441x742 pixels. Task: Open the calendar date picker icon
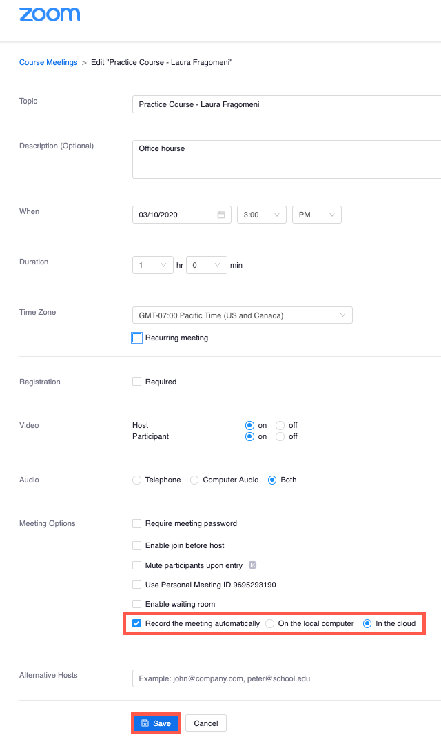pyautogui.click(x=221, y=215)
